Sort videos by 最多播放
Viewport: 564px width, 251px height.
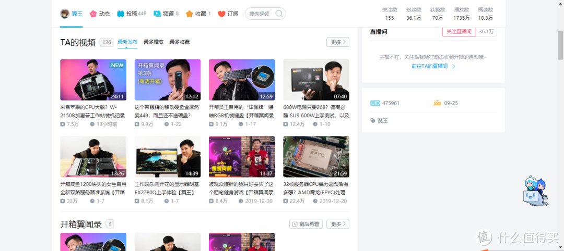154,42
